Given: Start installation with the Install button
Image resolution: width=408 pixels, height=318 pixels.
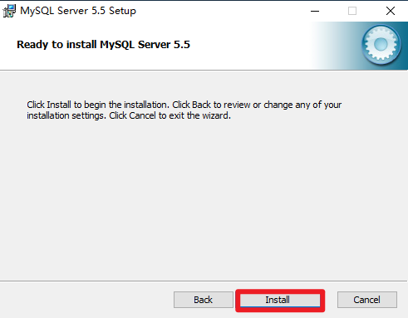Looking at the screenshot, I should tap(280, 300).
